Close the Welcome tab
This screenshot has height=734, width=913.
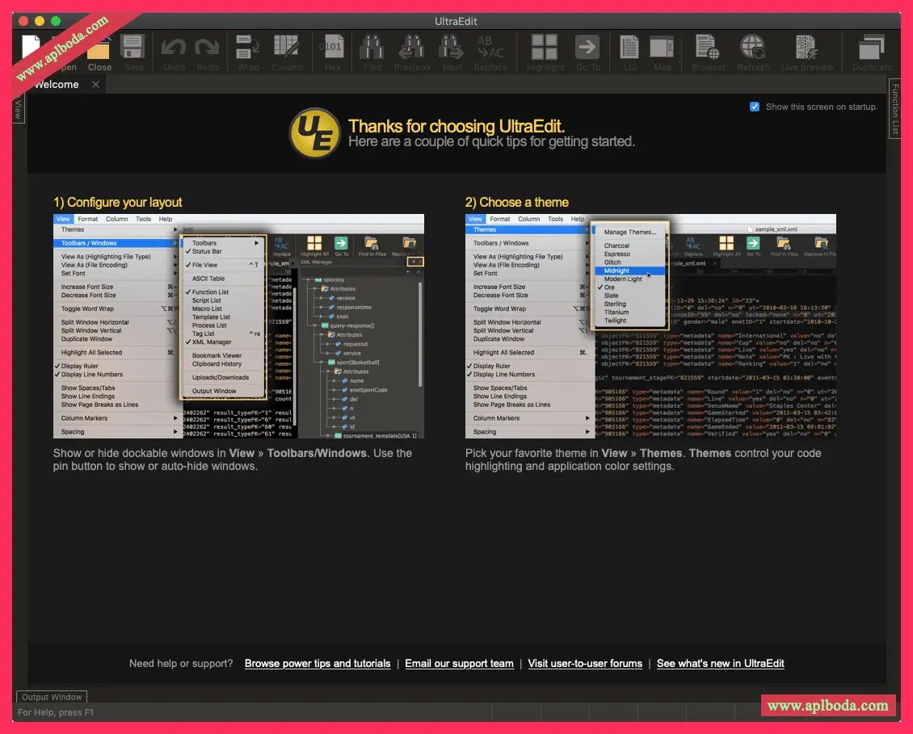(x=95, y=85)
